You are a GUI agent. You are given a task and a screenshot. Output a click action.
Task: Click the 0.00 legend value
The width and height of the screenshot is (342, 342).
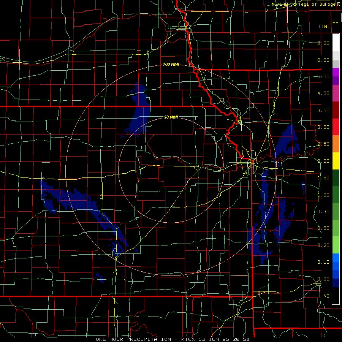pyautogui.click(x=323, y=279)
